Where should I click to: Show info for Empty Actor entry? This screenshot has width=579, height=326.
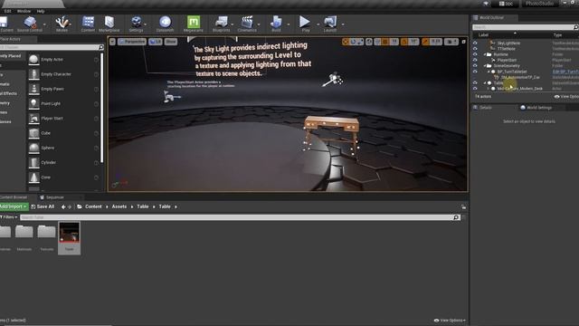click(x=97, y=60)
